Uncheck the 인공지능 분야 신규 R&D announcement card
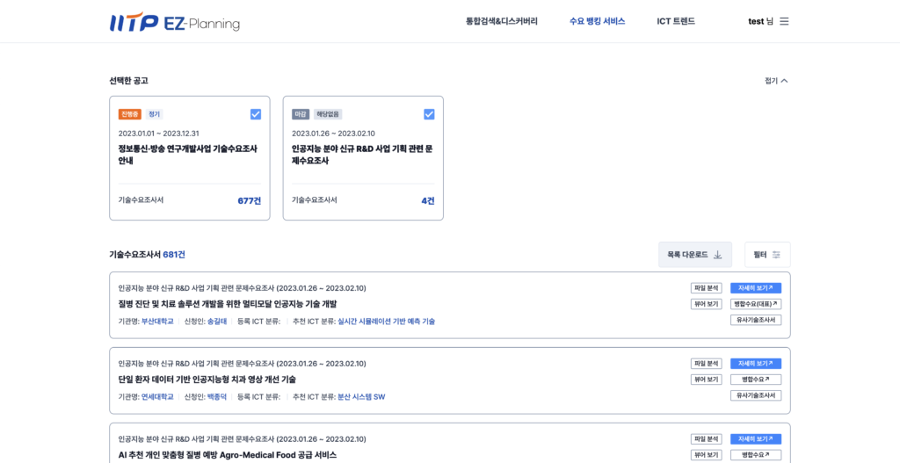The image size is (900, 463). click(x=429, y=114)
